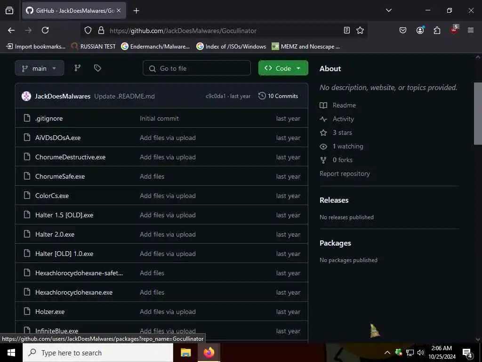Close the GitHub tab
Screen dimensions: 482x362
point(119,11)
